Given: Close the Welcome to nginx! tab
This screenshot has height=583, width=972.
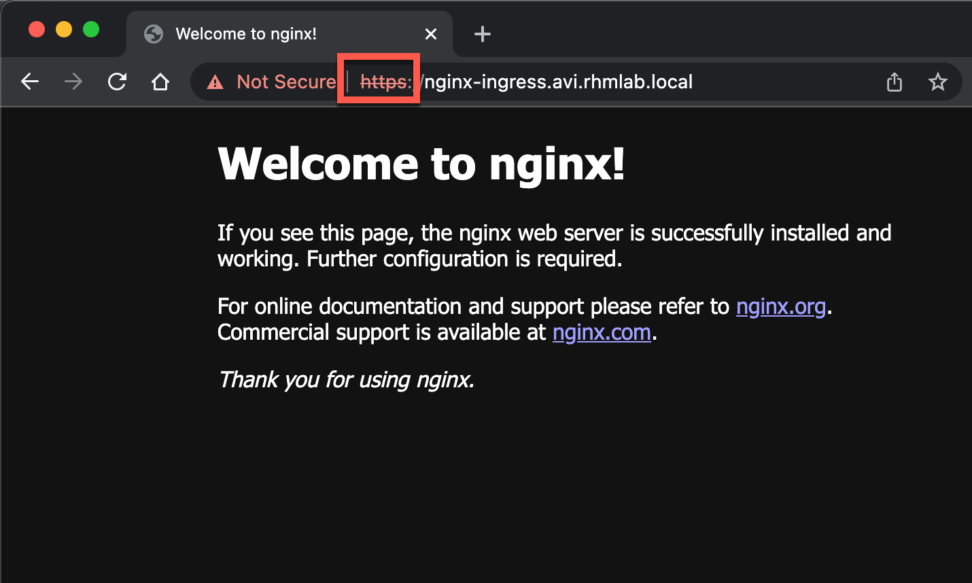Looking at the screenshot, I should [431, 34].
